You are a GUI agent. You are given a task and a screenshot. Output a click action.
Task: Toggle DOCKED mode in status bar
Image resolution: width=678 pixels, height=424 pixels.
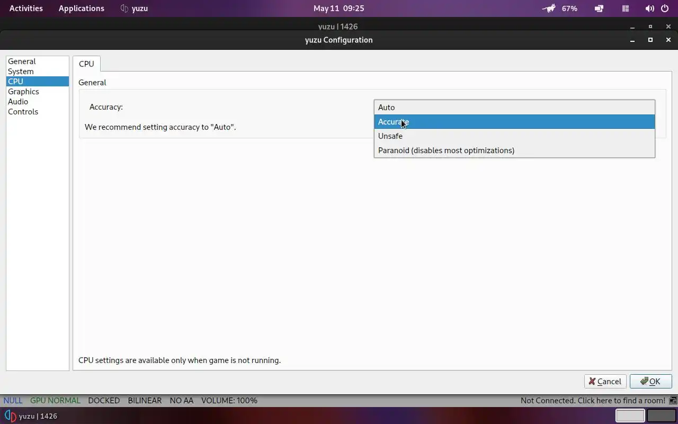point(104,401)
